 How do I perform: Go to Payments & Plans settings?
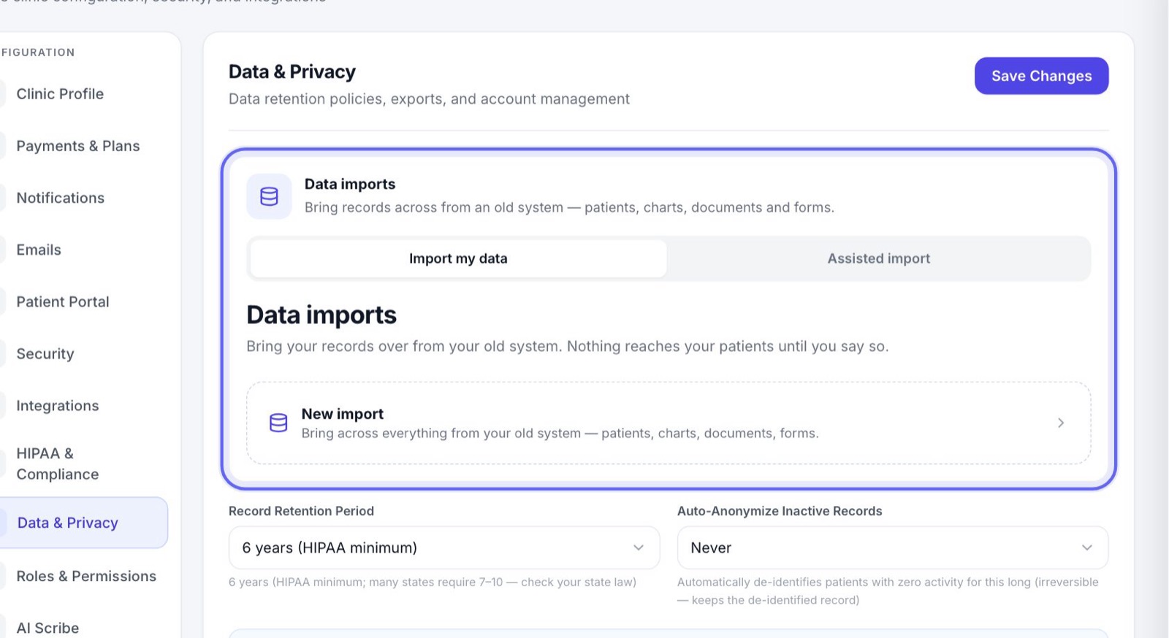(78, 146)
